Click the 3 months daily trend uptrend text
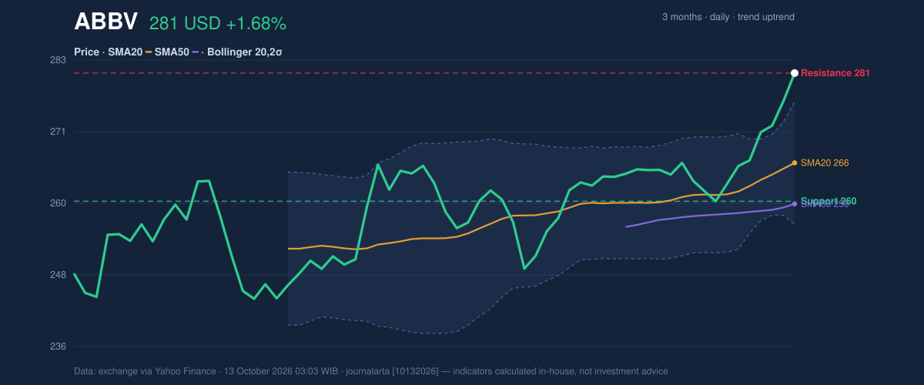 pyautogui.click(x=728, y=17)
